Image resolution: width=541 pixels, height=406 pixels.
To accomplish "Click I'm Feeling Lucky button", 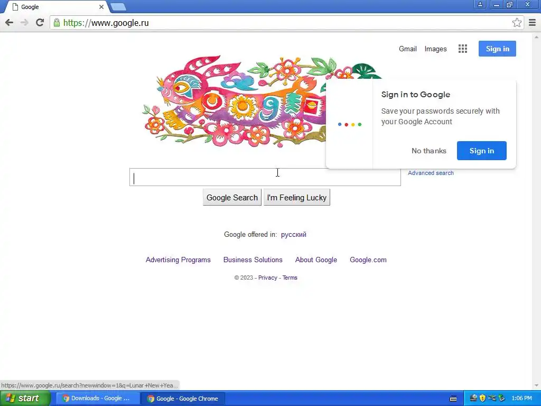I will 297,197.
